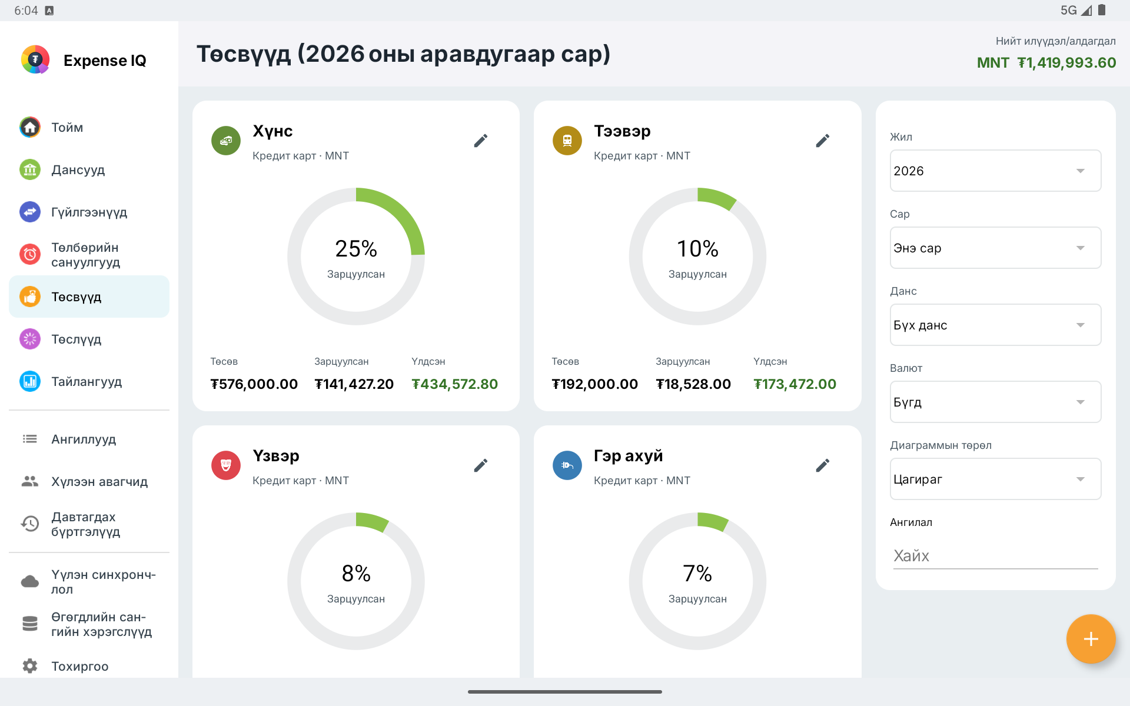Click the Гэр ахуй 7% donut chart
The height and width of the screenshot is (706, 1130).
tap(697, 581)
